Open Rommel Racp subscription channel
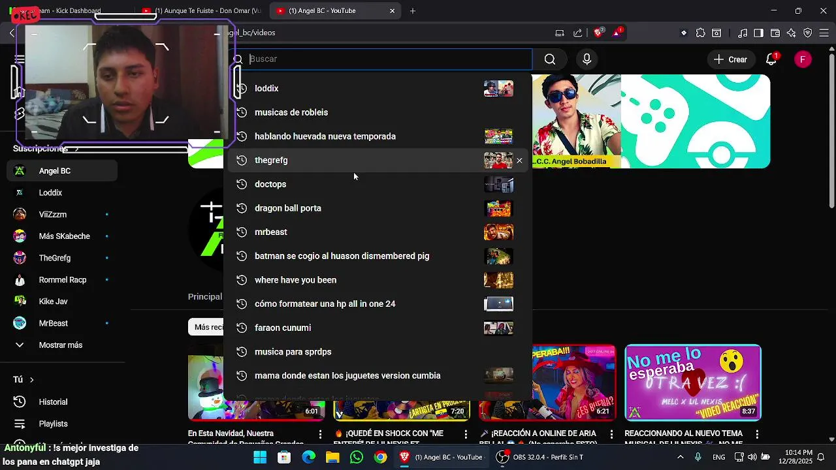The image size is (836, 470). tap(62, 280)
